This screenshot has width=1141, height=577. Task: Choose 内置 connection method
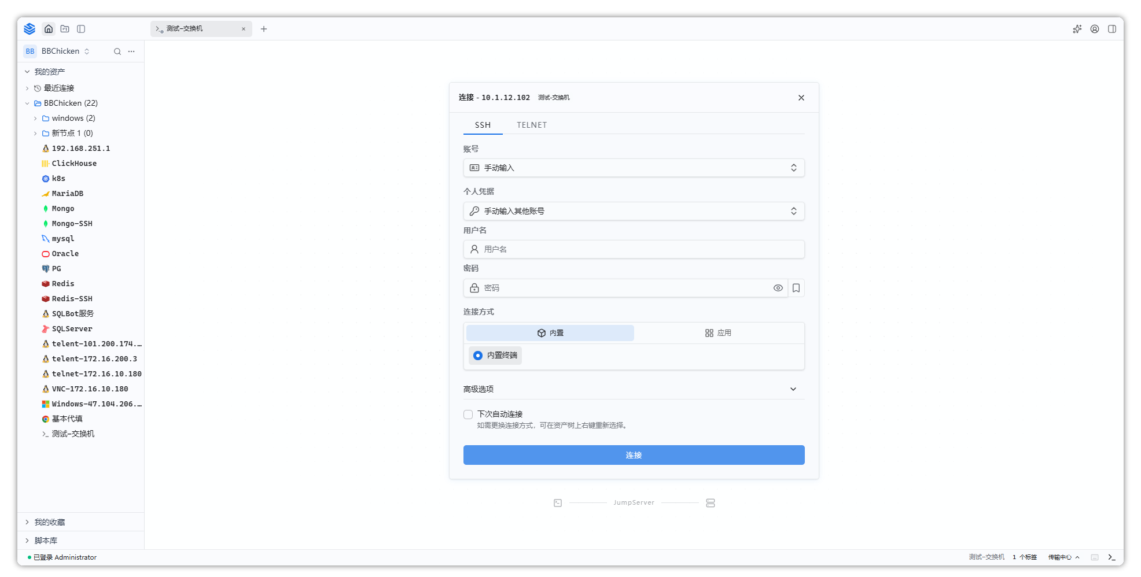(550, 333)
